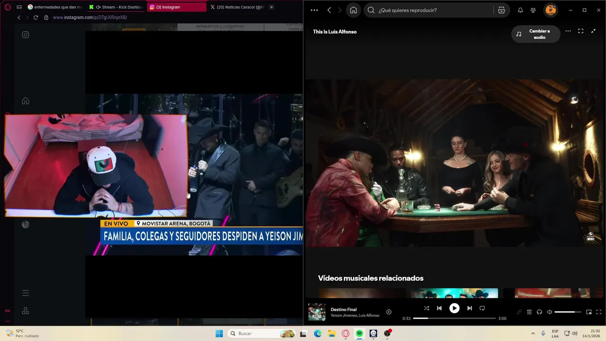Screen dimensions: 606x341
Task: Add Destino Final to liked songs
Action: 389,312
